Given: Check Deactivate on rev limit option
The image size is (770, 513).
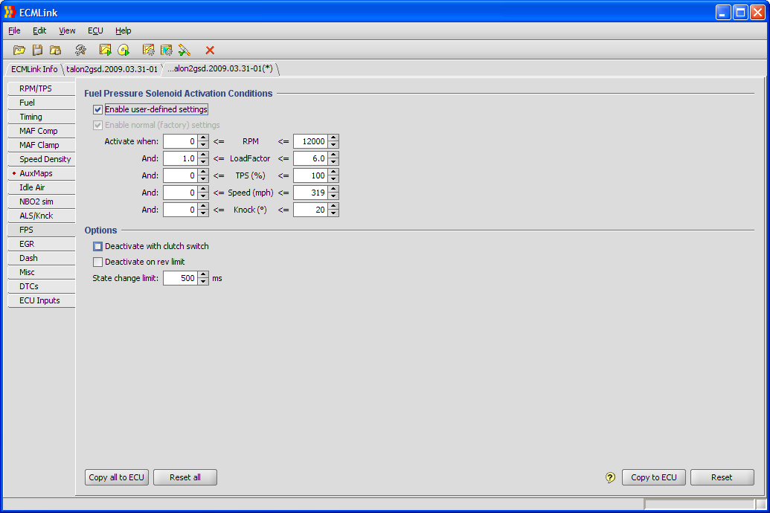Looking at the screenshot, I should (98, 262).
